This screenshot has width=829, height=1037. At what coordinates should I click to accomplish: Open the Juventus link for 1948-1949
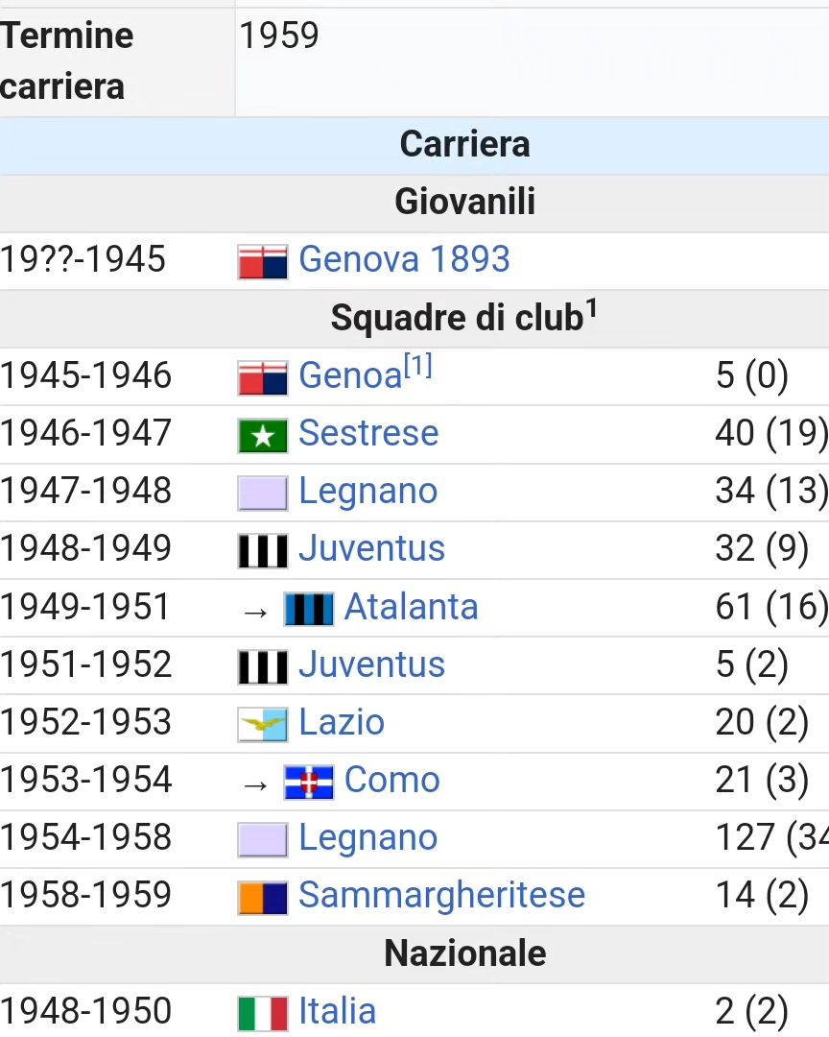click(x=371, y=549)
